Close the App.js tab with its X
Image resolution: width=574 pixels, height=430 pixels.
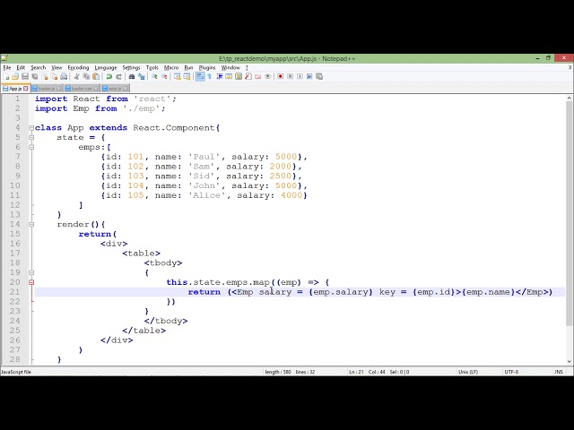click(x=28, y=89)
